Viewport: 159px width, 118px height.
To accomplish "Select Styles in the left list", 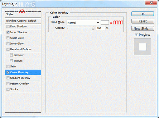I will coord(23,14).
